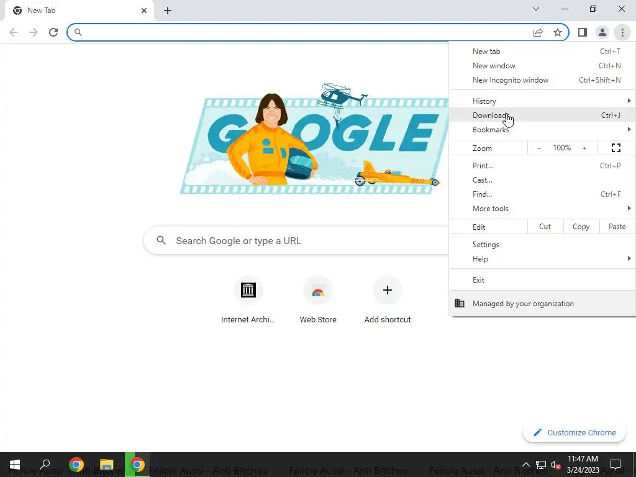The height and width of the screenshot is (477, 636).
Task: Decrease zoom with minus button
Action: (x=539, y=148)
